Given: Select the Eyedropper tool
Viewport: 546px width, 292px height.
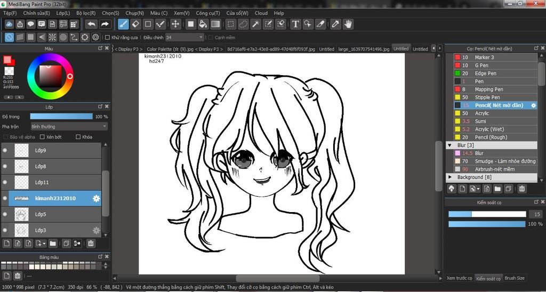Looking at the screenshot, I should click(x=335, y=24).
